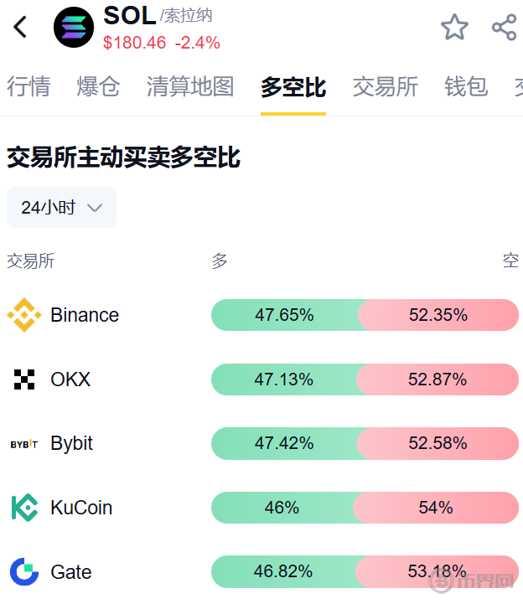The width and height of the screenshot is (523, 604).
Task: Open the 清算地图 tab
Action: pyautogui.click(x=190, y=86)
